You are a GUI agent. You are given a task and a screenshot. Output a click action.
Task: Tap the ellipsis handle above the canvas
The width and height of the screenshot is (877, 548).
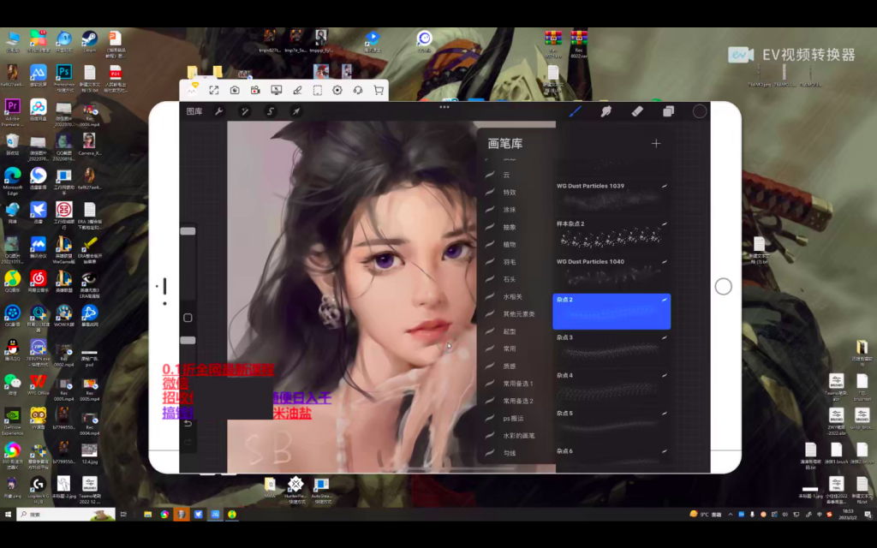pos(444,107)
